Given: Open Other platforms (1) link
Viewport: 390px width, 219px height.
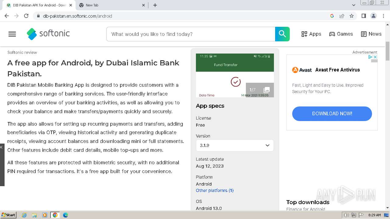Looking at the screenshot, I should 215,190.
